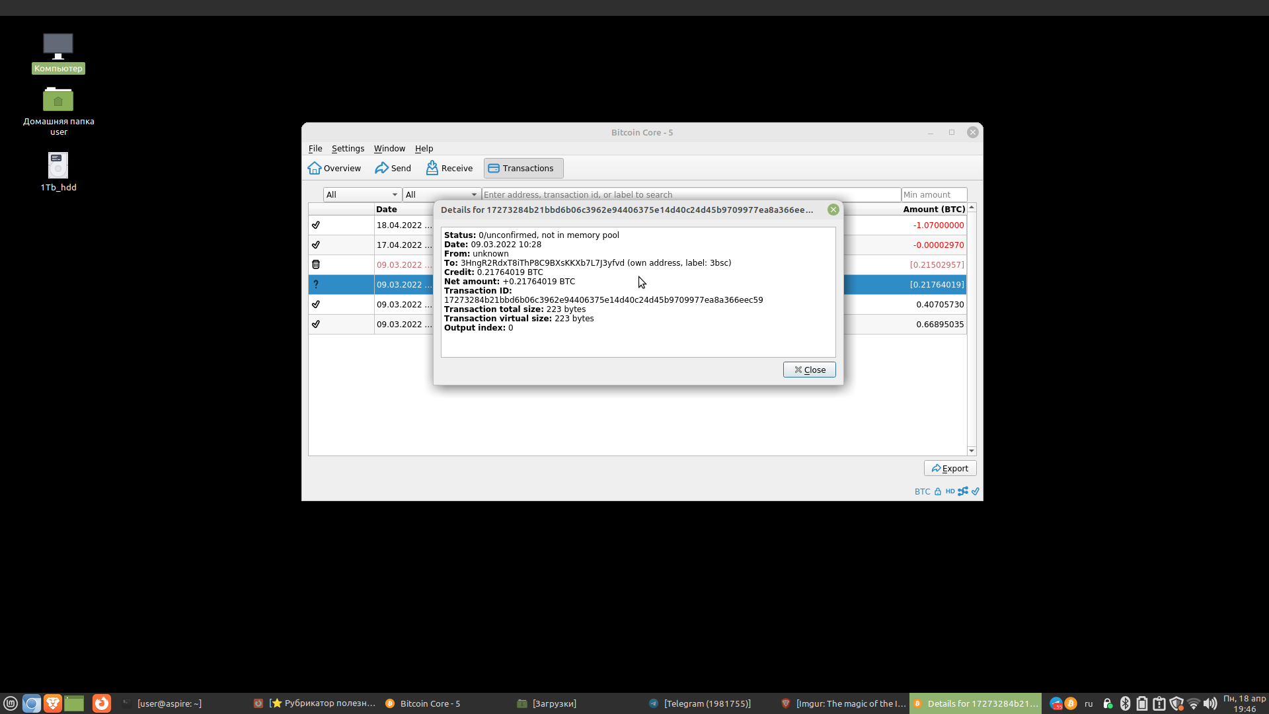
Task: Click the wallet encryption lock icon
Action: coord(938,491)
